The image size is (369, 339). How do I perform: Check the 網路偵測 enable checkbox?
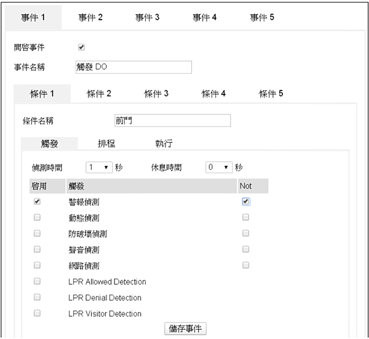pyautogui.click(x=37, y=266)
